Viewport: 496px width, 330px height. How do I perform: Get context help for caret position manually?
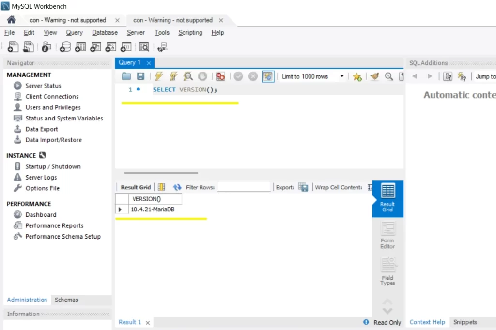pyautogui.click(x=462, y=76)
